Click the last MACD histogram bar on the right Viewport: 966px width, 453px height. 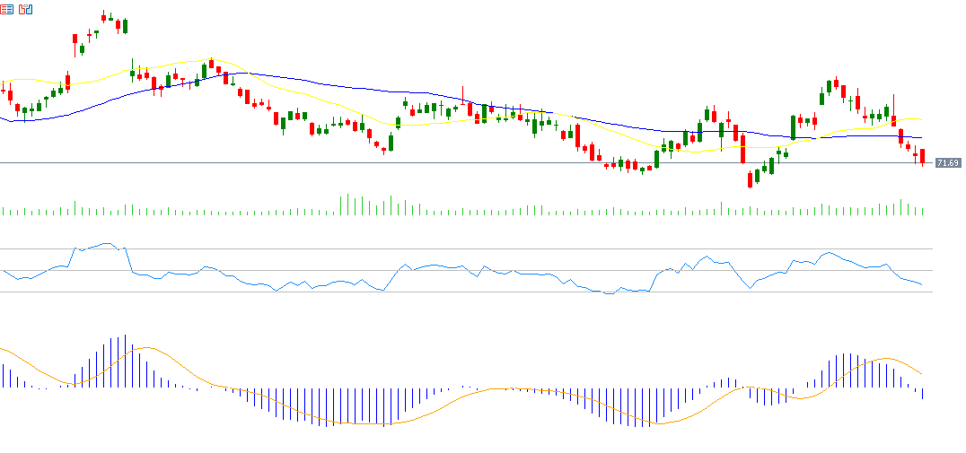click(922, 393)
